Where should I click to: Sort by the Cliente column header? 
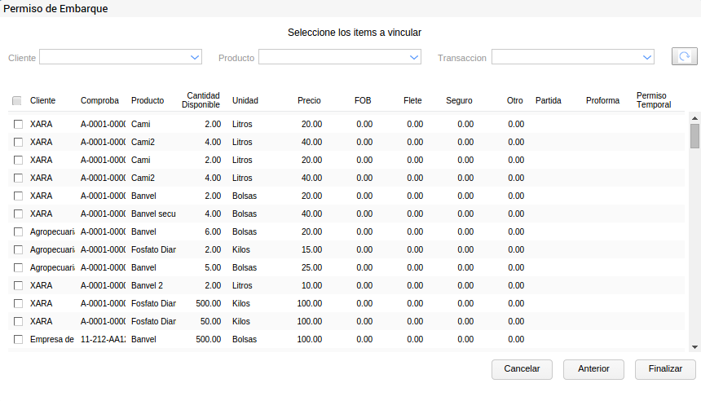click(x=42, y=101)
